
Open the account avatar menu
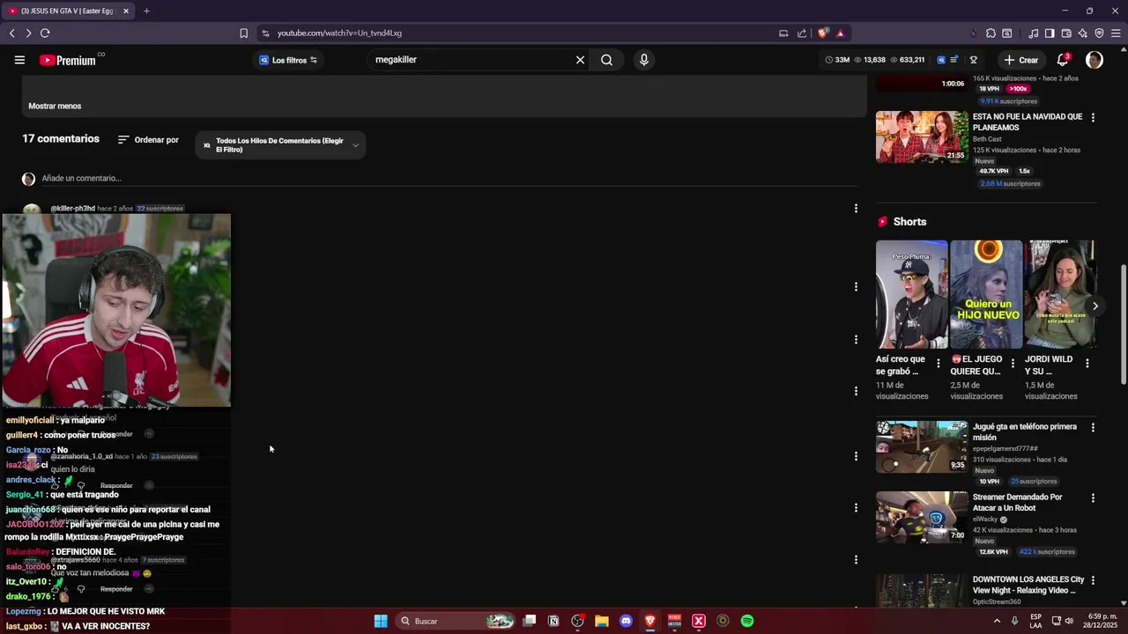pyautogui.click(x=1095, y=60)
